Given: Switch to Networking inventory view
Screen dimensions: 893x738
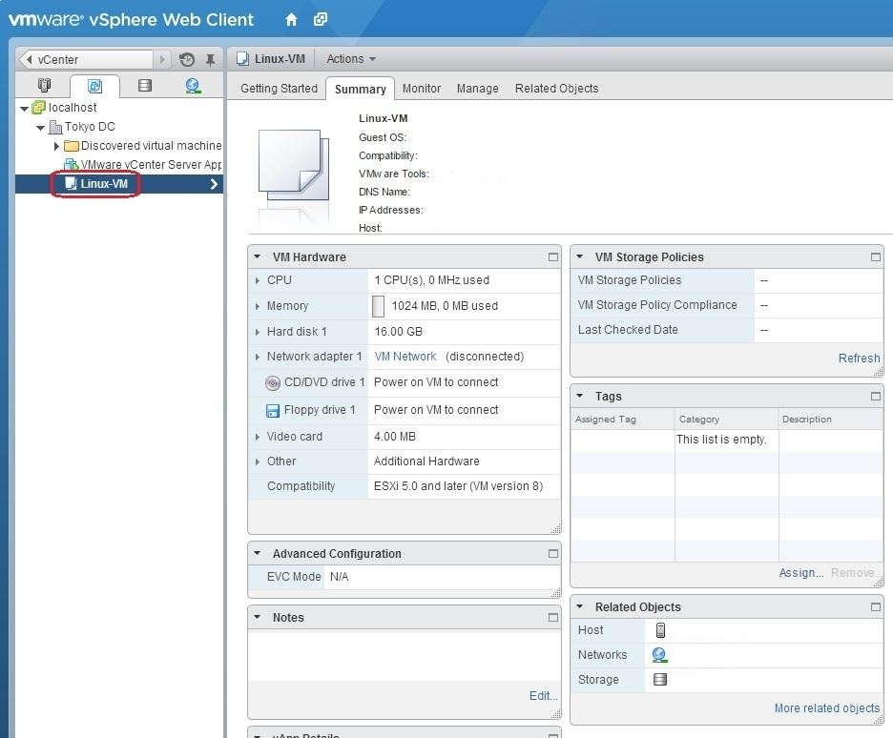Looking at the screenshot, I should [193, 86].
